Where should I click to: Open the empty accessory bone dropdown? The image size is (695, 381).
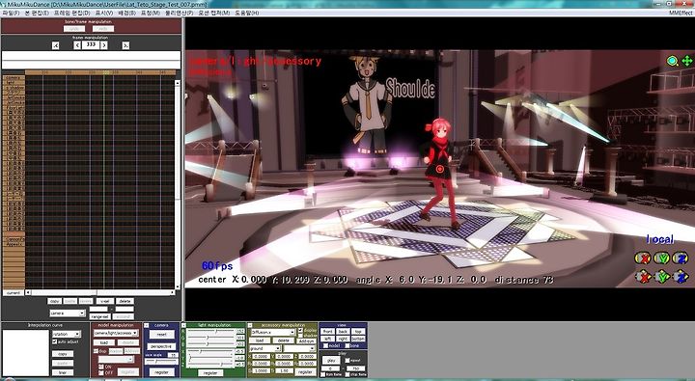click(299, 348)
